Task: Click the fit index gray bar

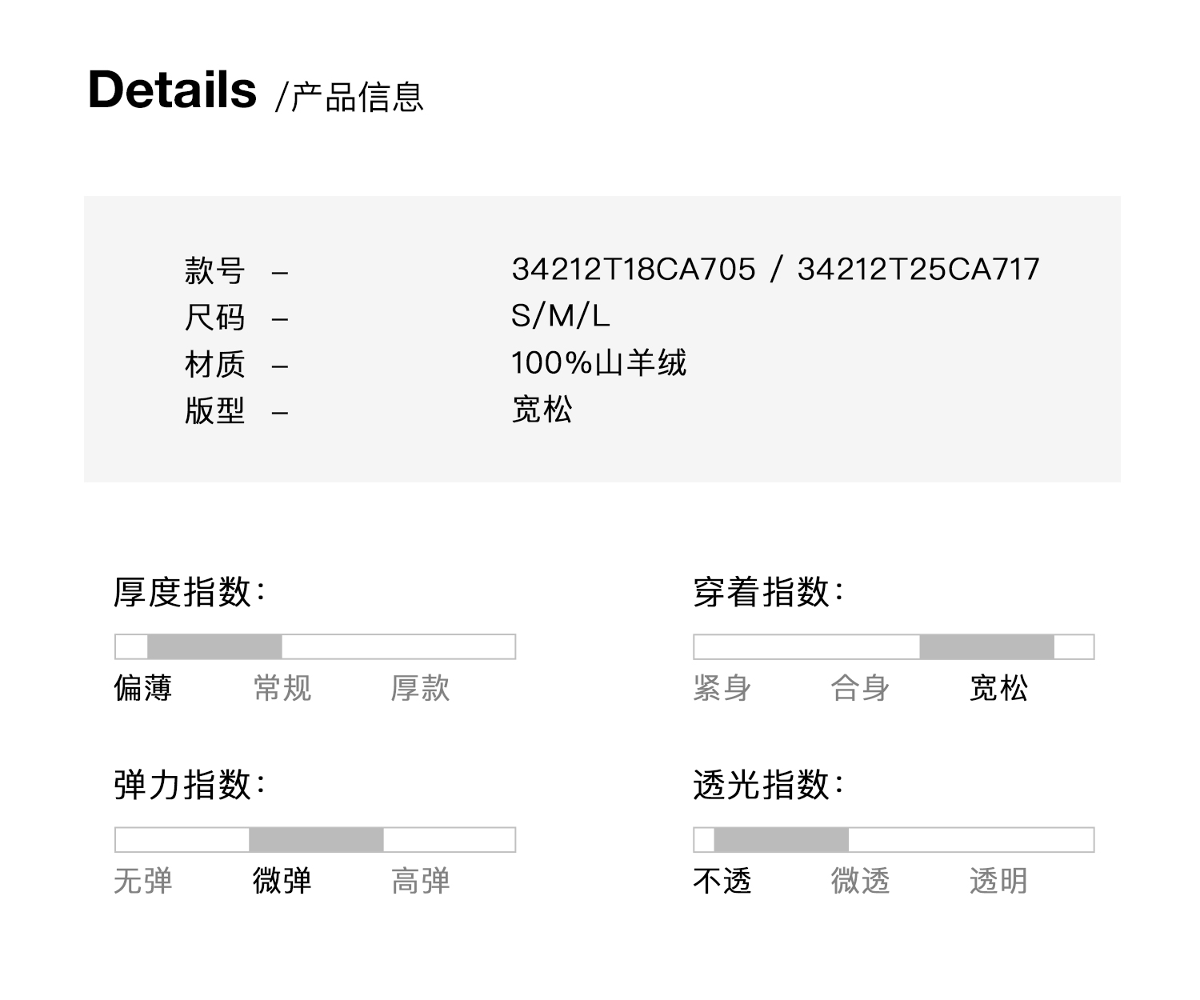Action: (986, 646)
